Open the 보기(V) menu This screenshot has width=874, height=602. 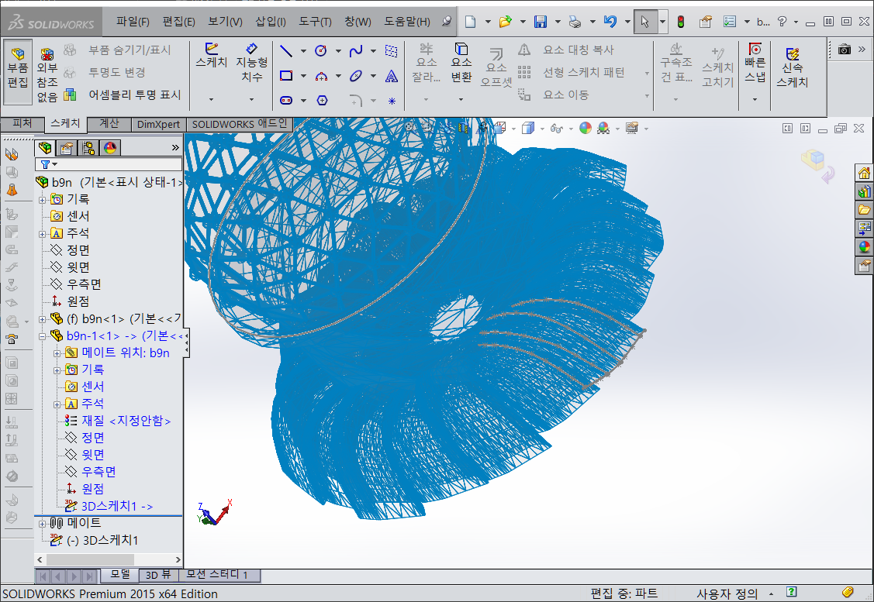[225, 22]
